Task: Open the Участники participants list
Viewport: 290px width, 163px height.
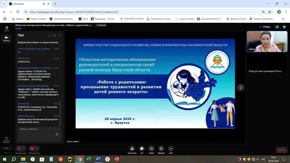Action: pos(132,149)
